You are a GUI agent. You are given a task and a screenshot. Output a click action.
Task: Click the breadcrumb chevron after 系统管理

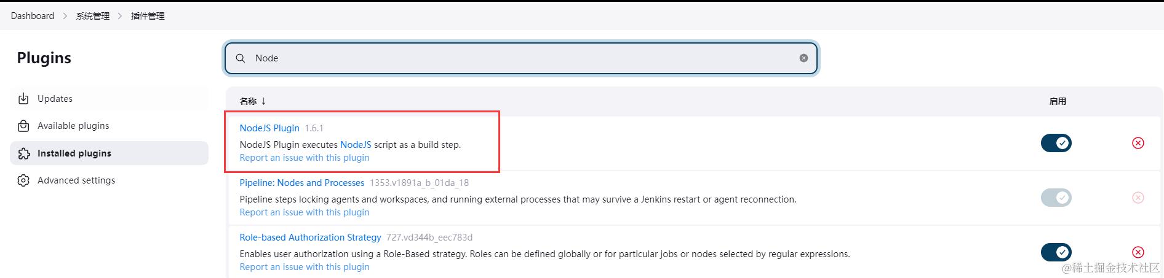coord(120,16)
